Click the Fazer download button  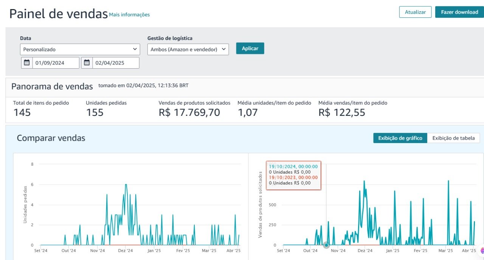459,12
